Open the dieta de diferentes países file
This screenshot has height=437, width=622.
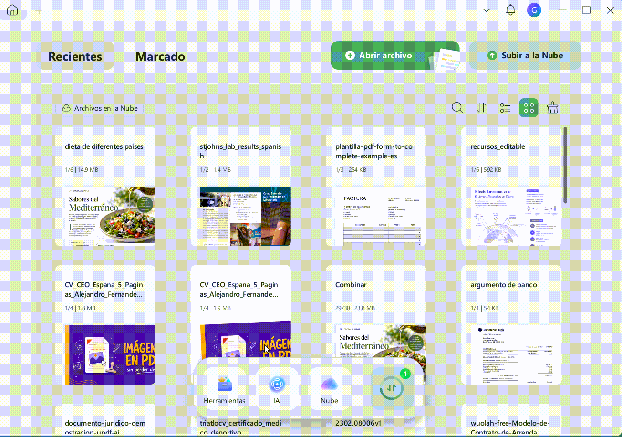(x=105, y=187)
